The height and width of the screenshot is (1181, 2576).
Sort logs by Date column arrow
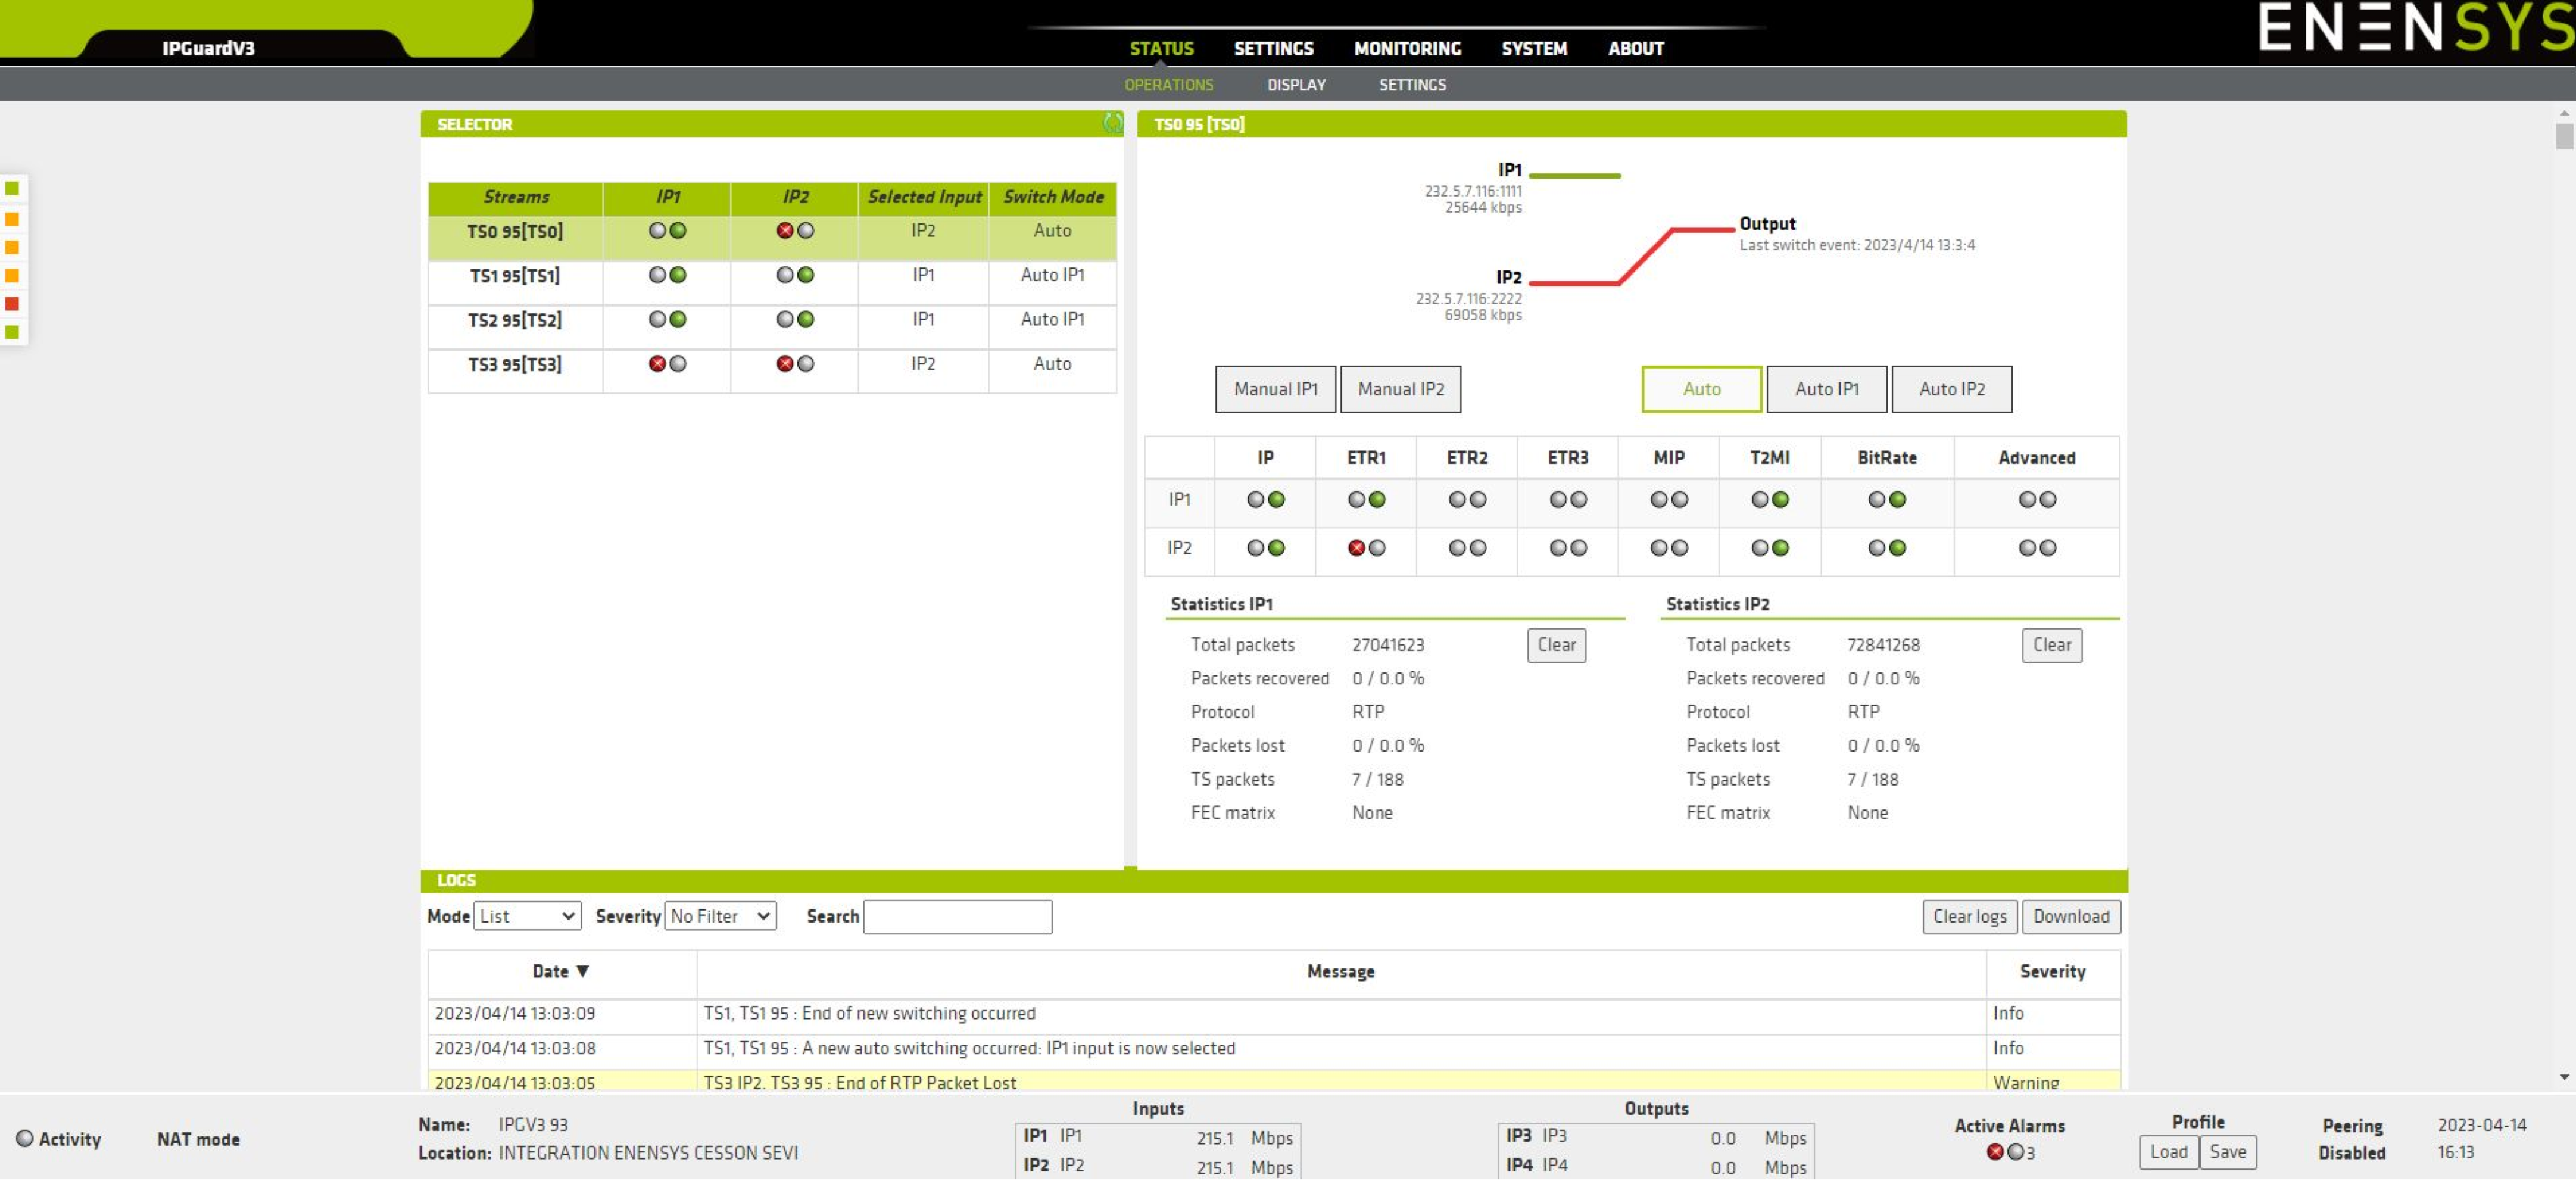pyautogui.click(x=583, y=971)
